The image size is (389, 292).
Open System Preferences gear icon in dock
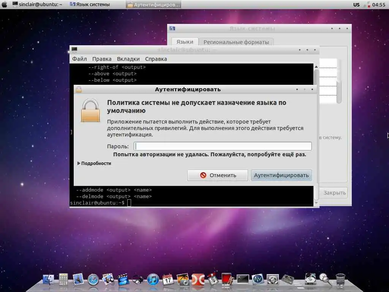pyautogui.click(x=273, y=280)
